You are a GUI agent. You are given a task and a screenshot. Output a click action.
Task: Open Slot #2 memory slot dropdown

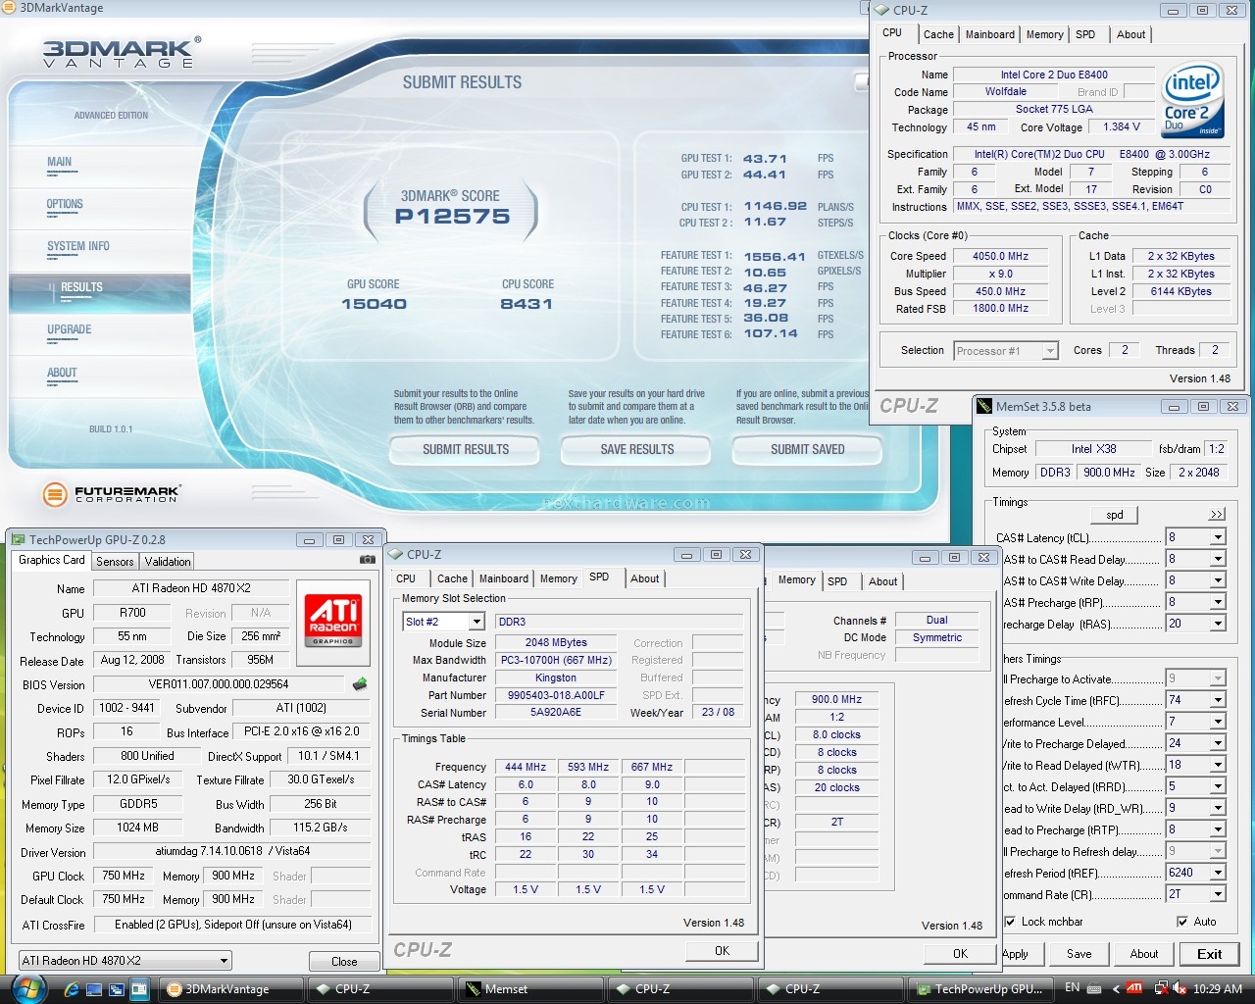pyautogui.click(x=476, y=622)
